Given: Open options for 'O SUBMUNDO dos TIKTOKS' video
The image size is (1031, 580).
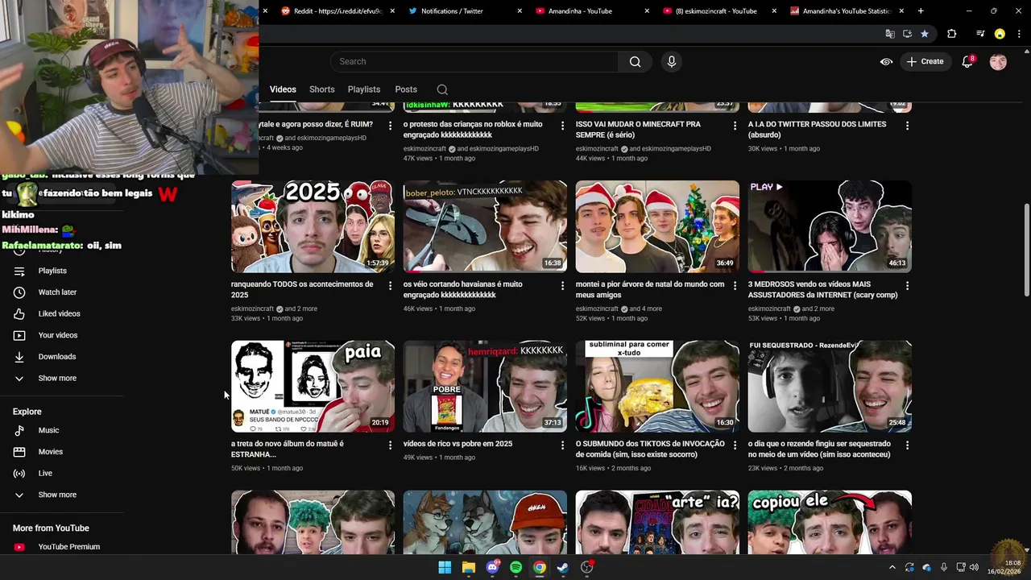Looking at the screenshot, I should (735, 445).
